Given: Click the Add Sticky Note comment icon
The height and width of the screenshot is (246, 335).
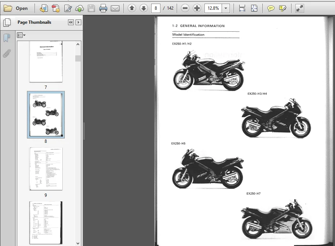Looking at the screenshot, I should point(271,8).
